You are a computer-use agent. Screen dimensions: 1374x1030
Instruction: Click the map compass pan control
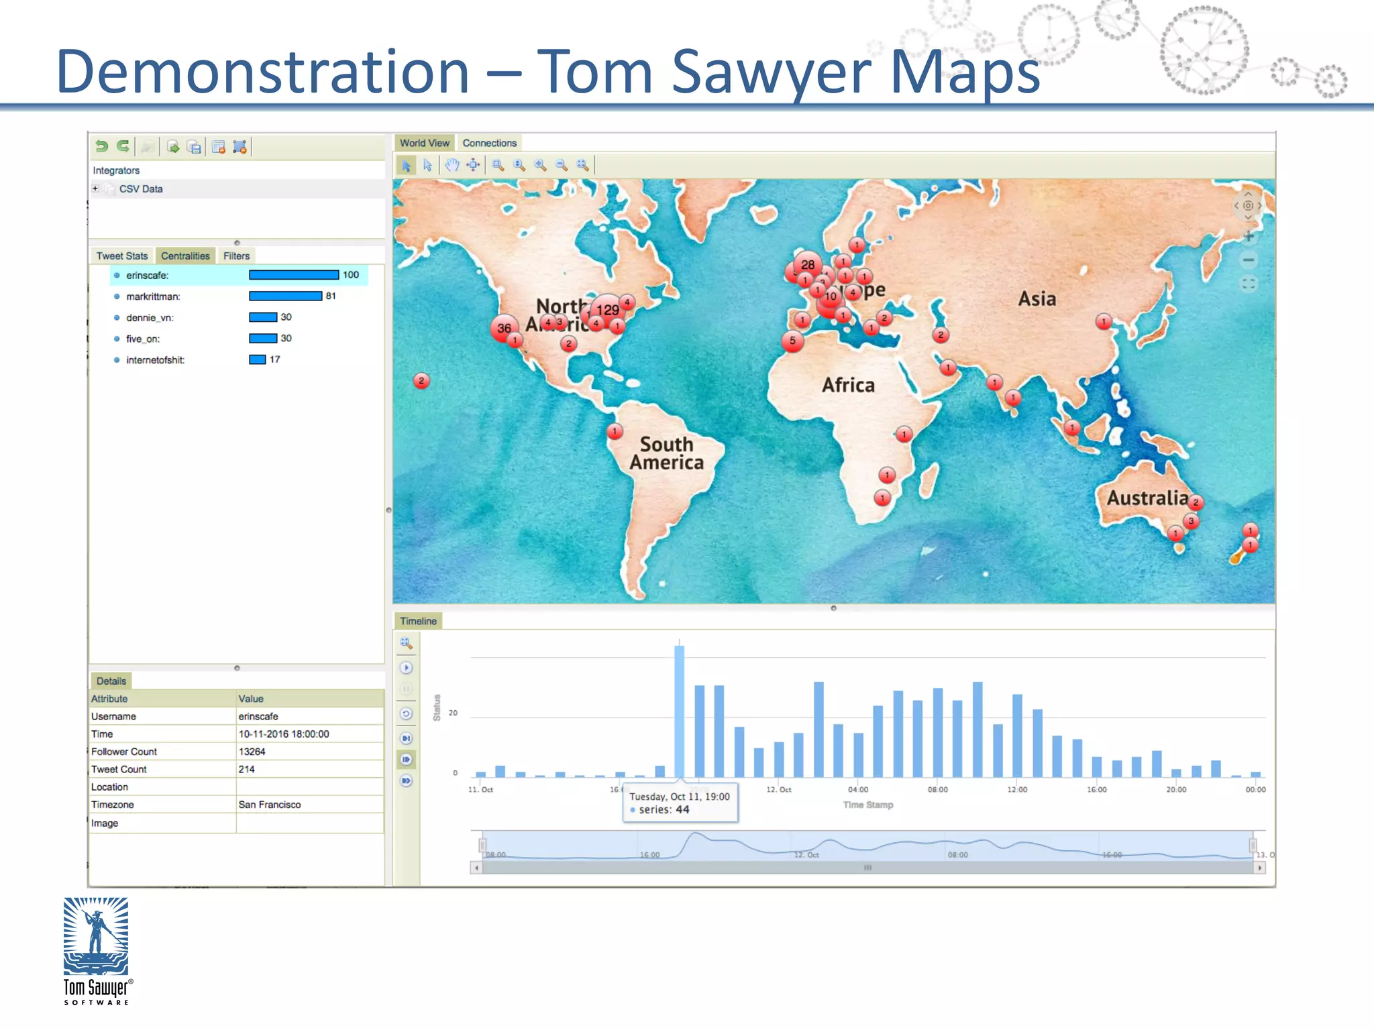(x=1248, y=206)
